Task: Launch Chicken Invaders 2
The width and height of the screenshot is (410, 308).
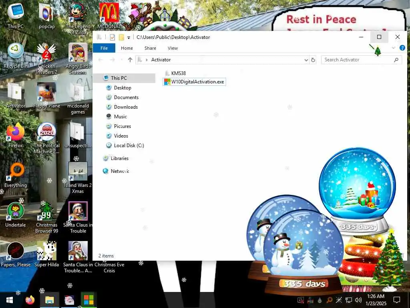Action: pyautogui.click(x=46, y=58)
